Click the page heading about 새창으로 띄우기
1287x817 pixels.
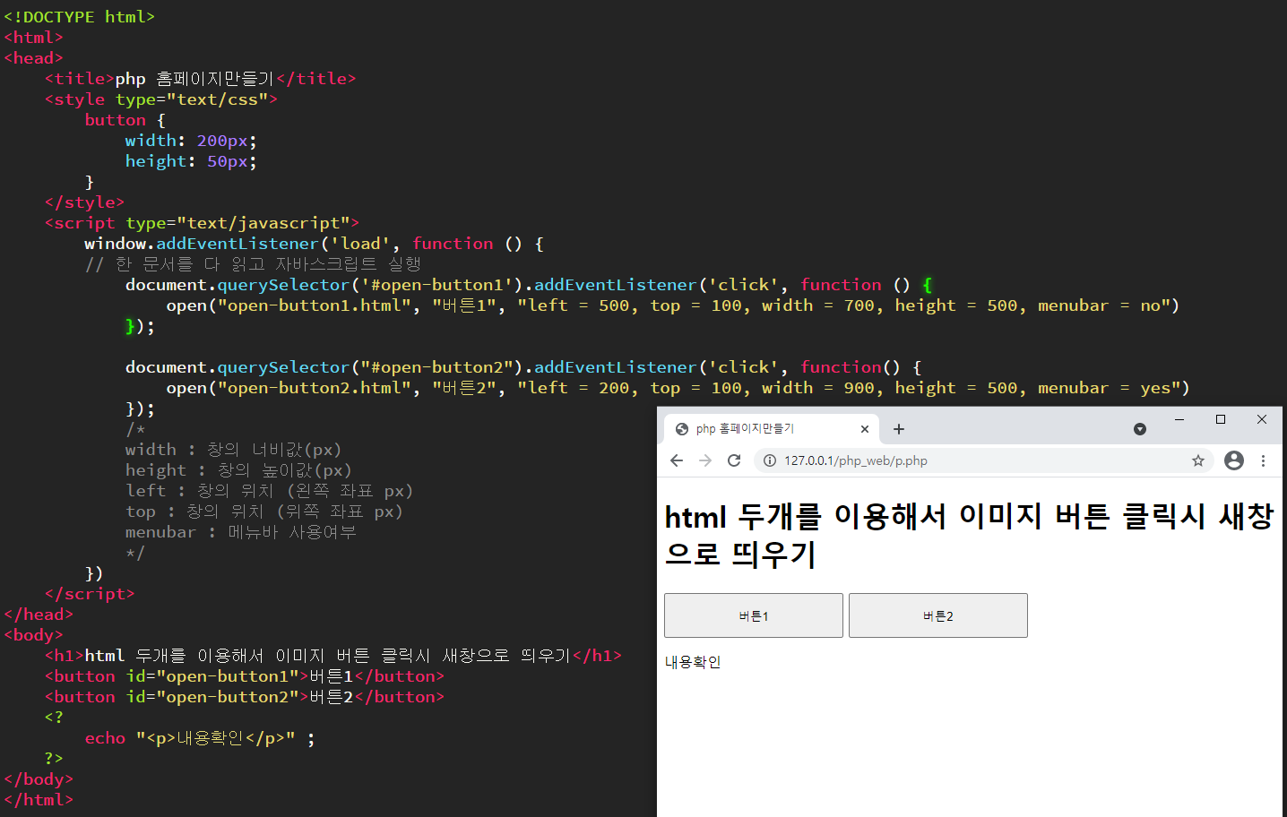coord(969,535)
